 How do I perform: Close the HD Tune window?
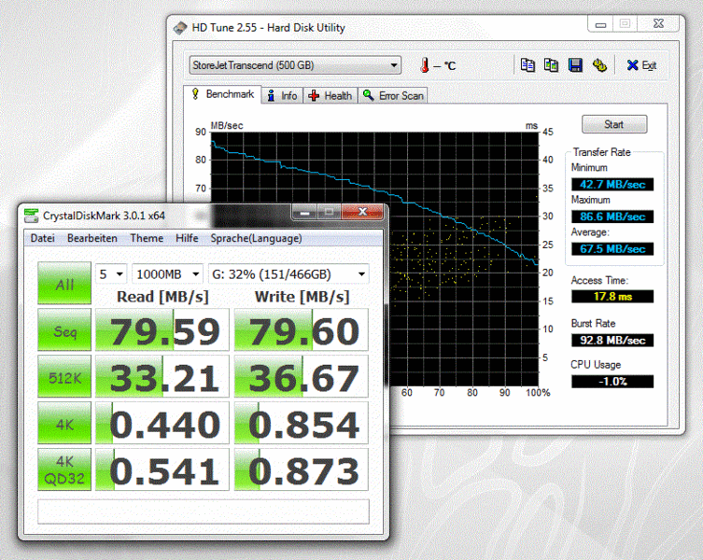point(658,24)
